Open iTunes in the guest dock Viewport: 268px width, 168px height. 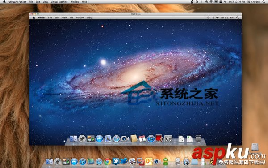pyautogui.click(x=151, y=139)
